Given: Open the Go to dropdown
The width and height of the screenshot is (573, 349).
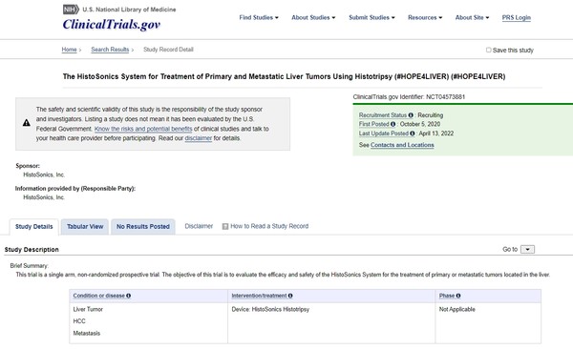Looking at the screenshot, I should tap(527, 249).
